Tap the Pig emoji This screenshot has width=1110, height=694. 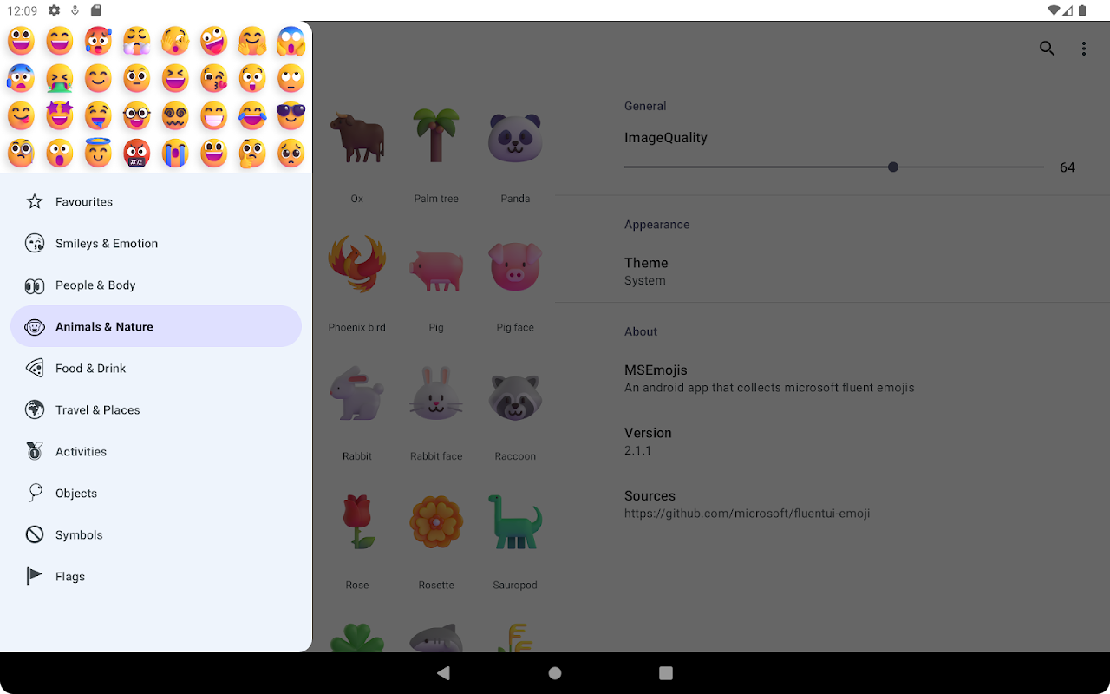coord(436,269)
